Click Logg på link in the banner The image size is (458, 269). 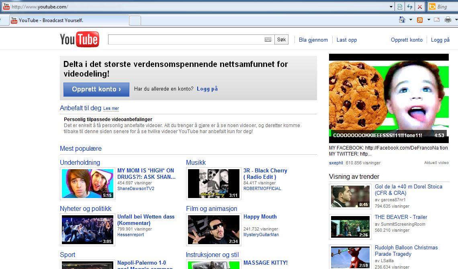(x=207, y=89)
